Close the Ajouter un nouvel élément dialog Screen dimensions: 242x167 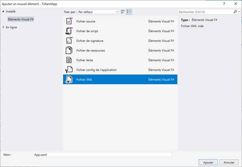(x=236, y=3)
